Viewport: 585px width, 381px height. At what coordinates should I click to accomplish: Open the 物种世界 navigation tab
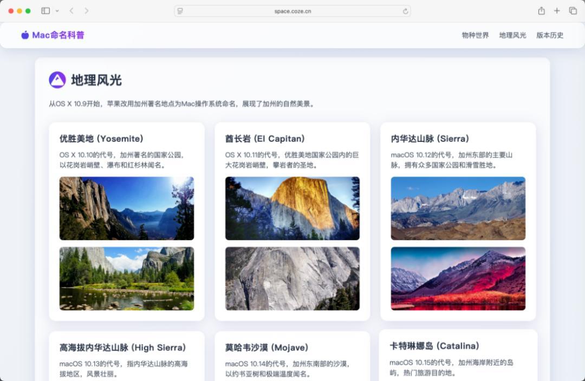[475, 35]
